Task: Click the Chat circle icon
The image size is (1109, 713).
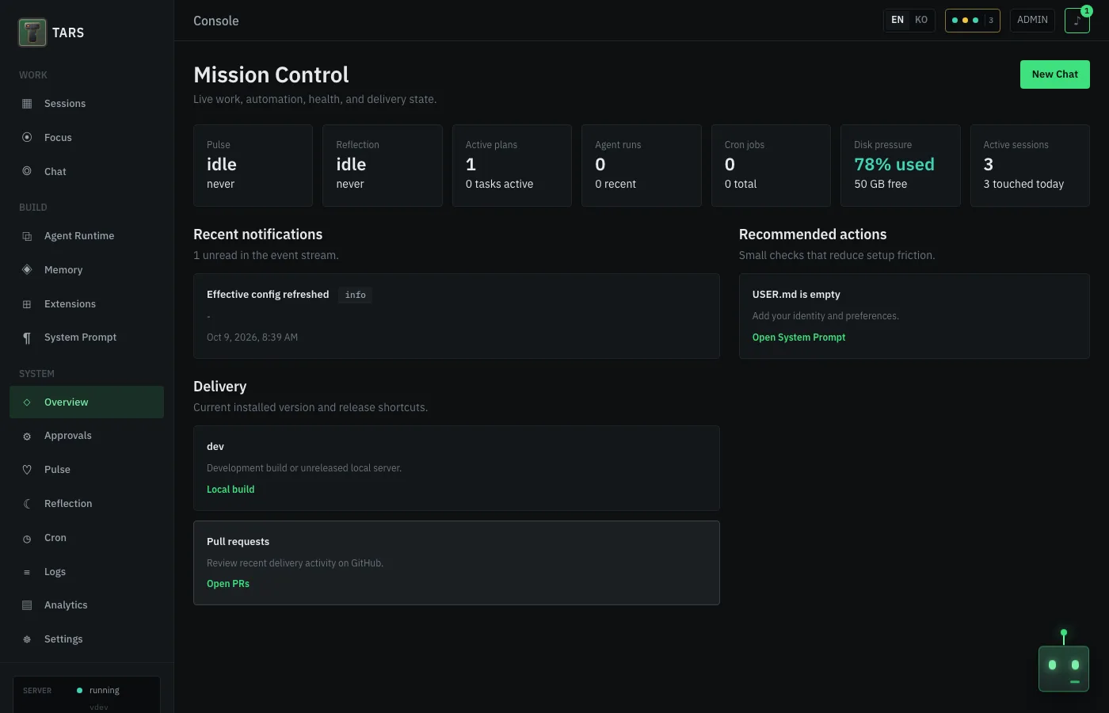Action: [x=27, y=171]
